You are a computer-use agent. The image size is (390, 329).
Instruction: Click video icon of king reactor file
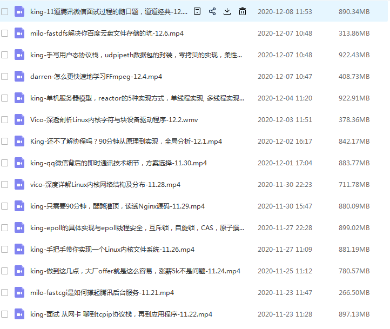tap(19, 98)
